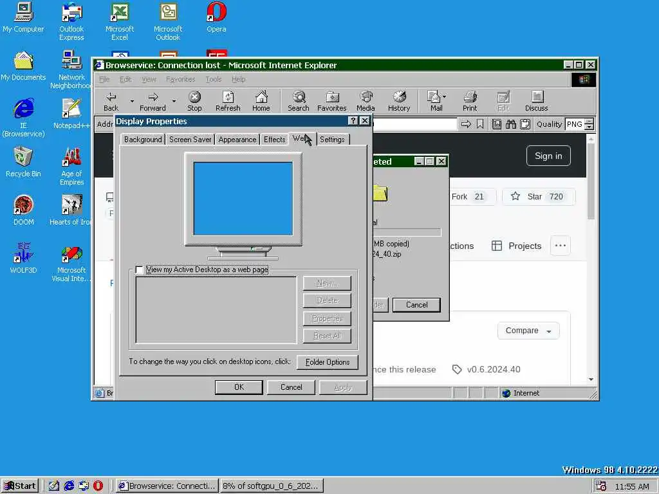Click the Go arrow beside the address field
The height and width of the screenshot is (494, 659).
[466, 124]
